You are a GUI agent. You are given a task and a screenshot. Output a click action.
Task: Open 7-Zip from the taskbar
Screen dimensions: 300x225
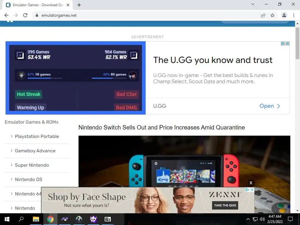pos(108,219)
